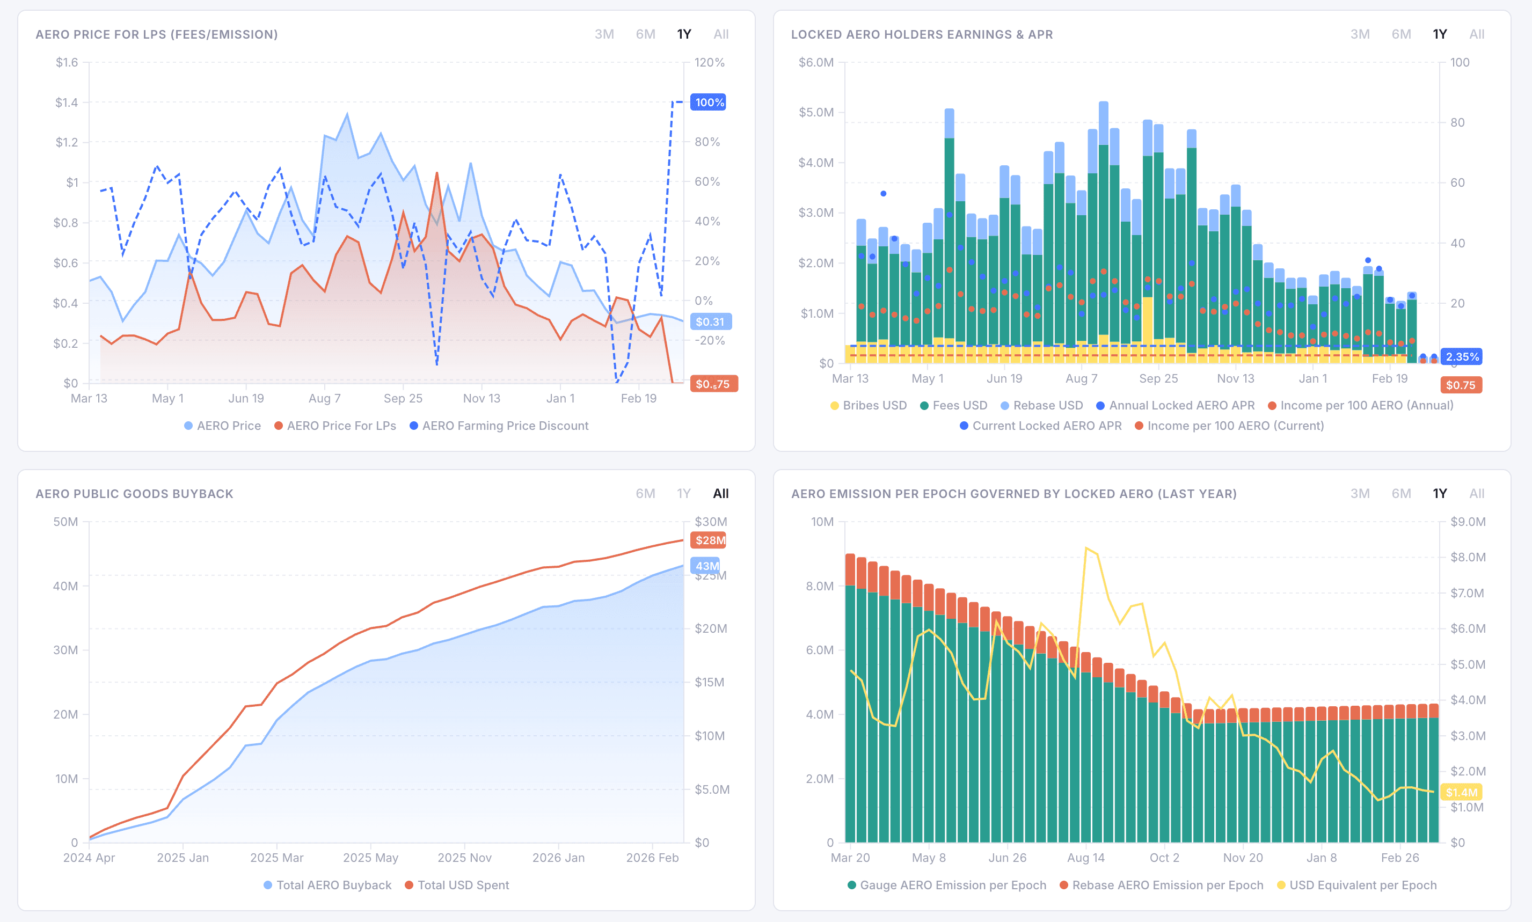This screenshot has width=1532, height=922.
Task: Click the yellow Bribes USD legend marker
Action: pos(834,405)
